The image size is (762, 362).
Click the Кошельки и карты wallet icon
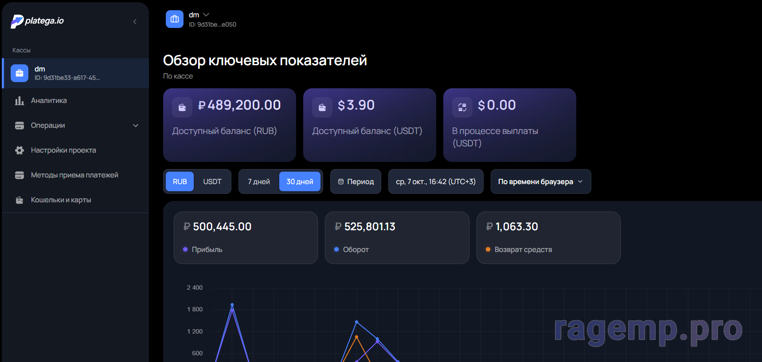pyautogui.click(x=20, y=200)
